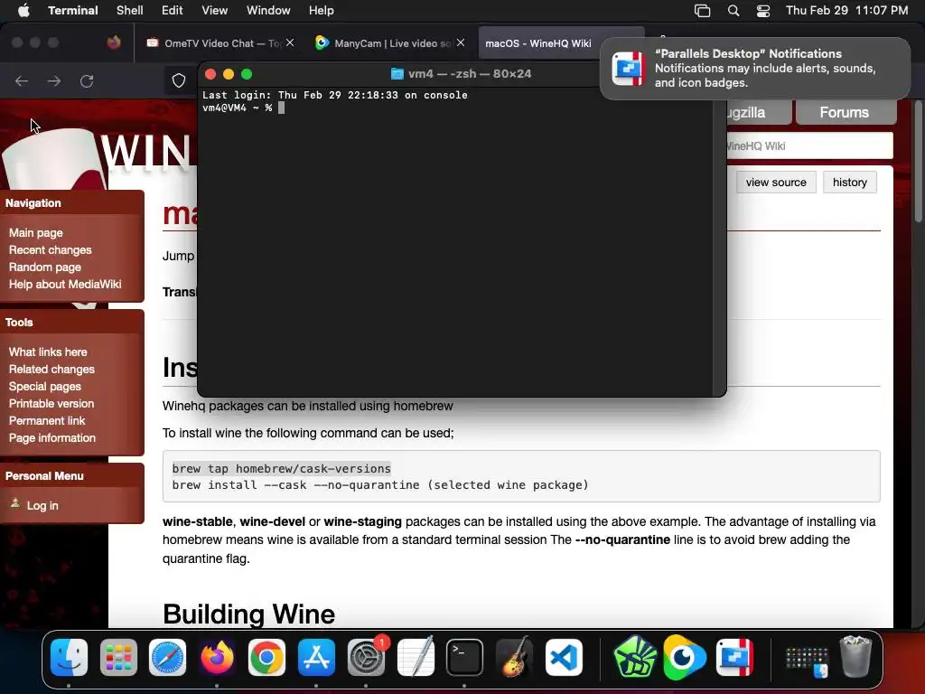The height and width of the screenshot is (694, 925).
Task: Open the Edit menu
Action: point(173,11)
